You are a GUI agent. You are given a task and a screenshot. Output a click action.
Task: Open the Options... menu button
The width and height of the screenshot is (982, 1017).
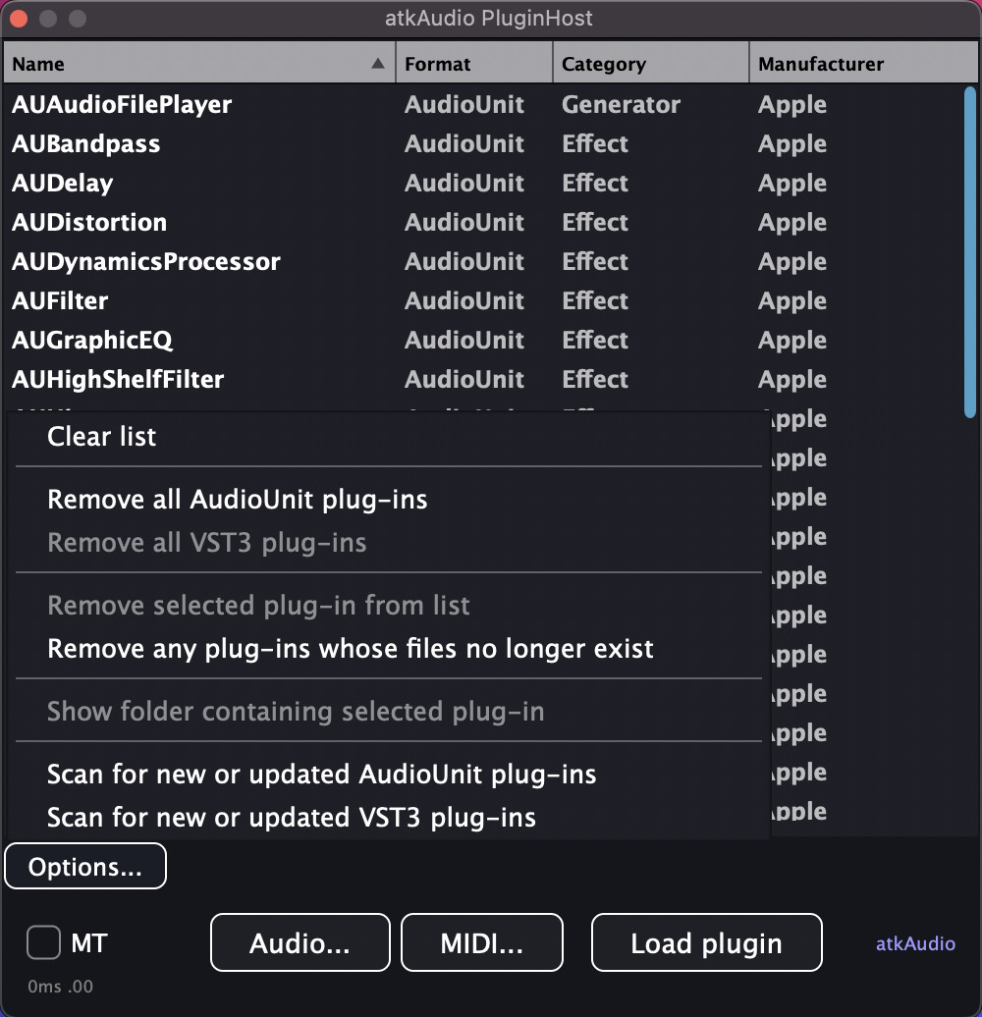point(85,867)
